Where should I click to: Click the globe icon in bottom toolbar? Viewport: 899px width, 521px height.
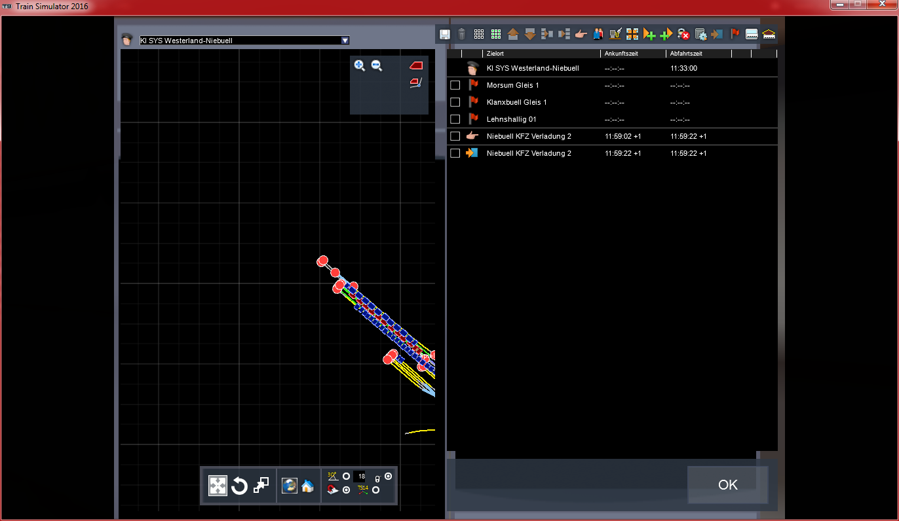pos(289,486)
